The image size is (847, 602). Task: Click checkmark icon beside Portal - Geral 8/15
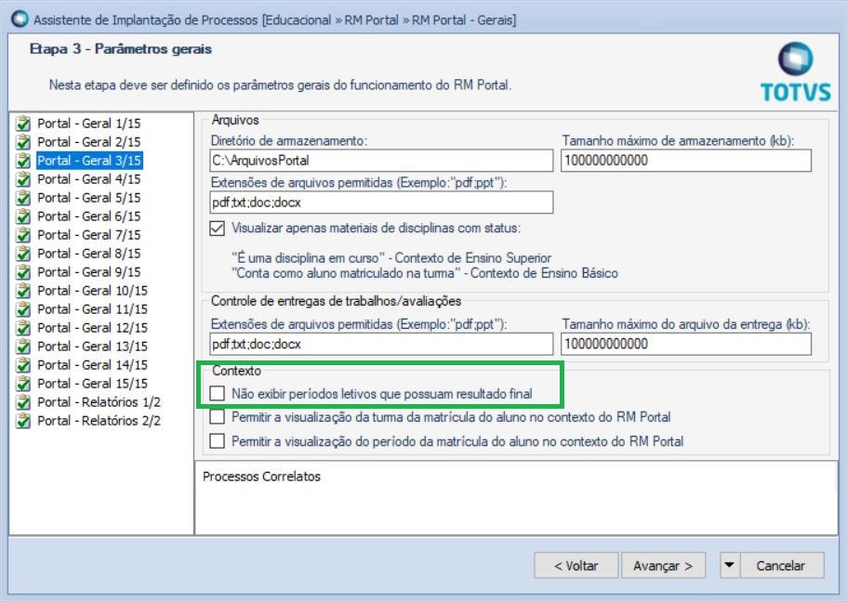point(23,254)
